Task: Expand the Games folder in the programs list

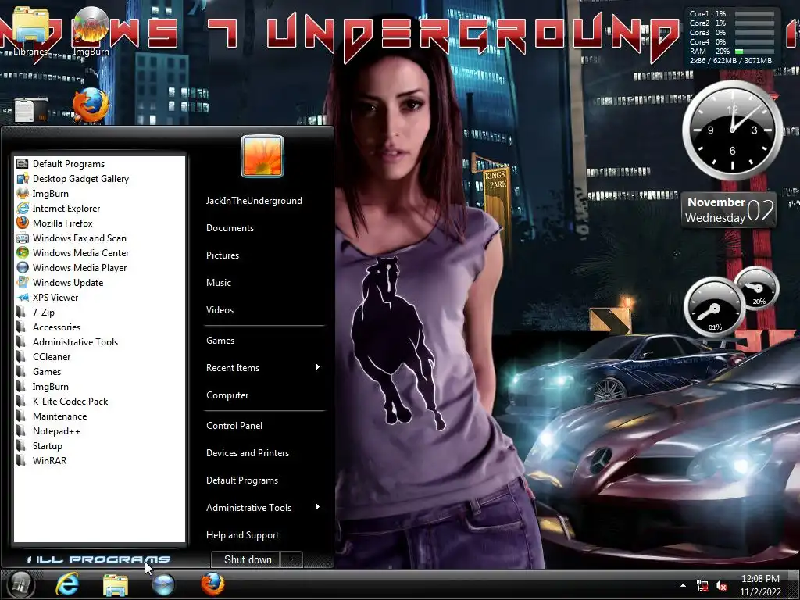Action: point(99,371)
